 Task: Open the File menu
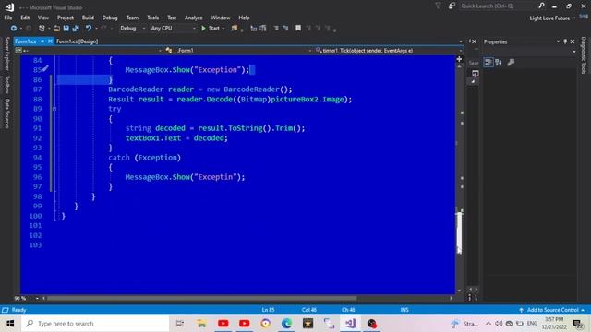coord(8,18)
